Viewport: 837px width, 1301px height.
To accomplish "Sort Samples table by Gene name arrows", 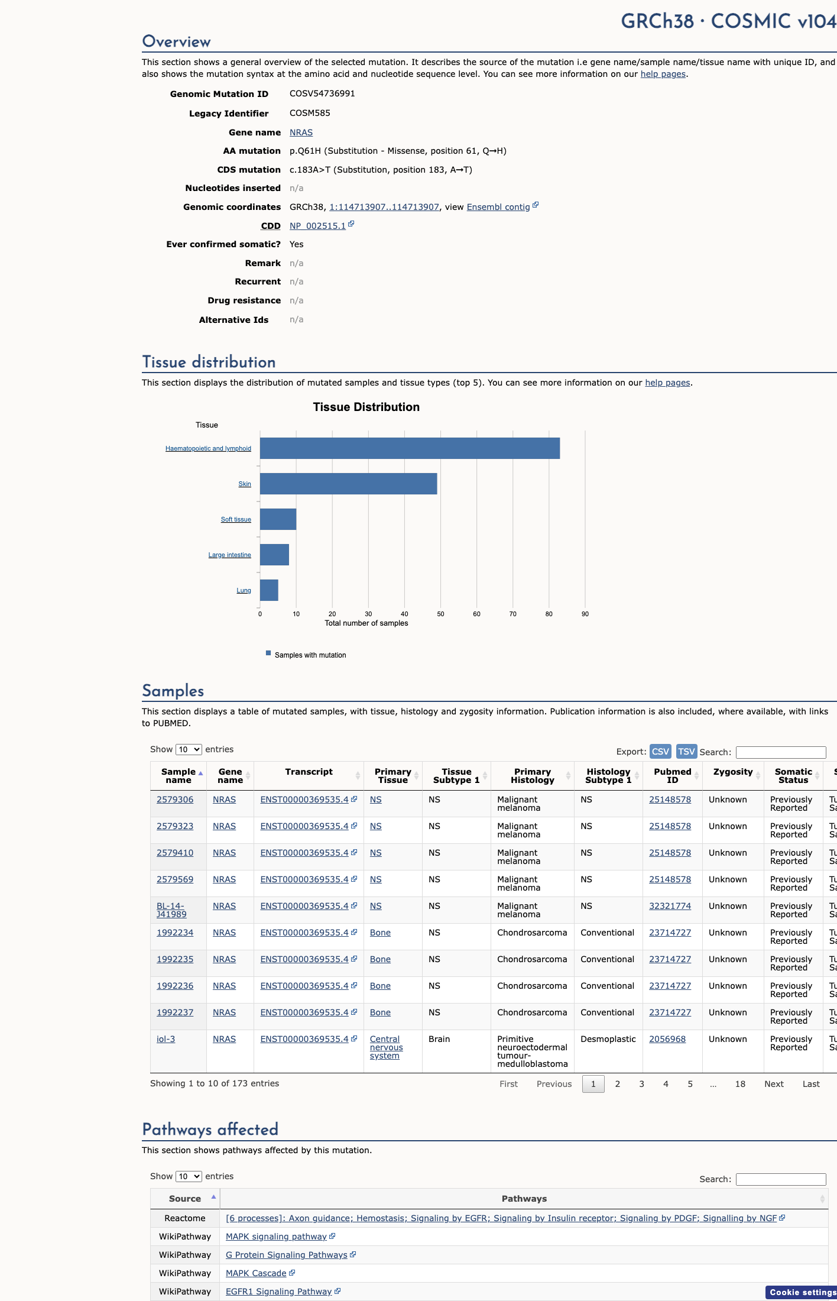I will pyautogui.click(x=248, y=776).
